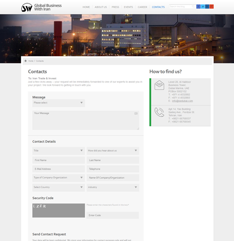Click the SW site logo
This screenshot has width=234, height=241.
[27, 8]
